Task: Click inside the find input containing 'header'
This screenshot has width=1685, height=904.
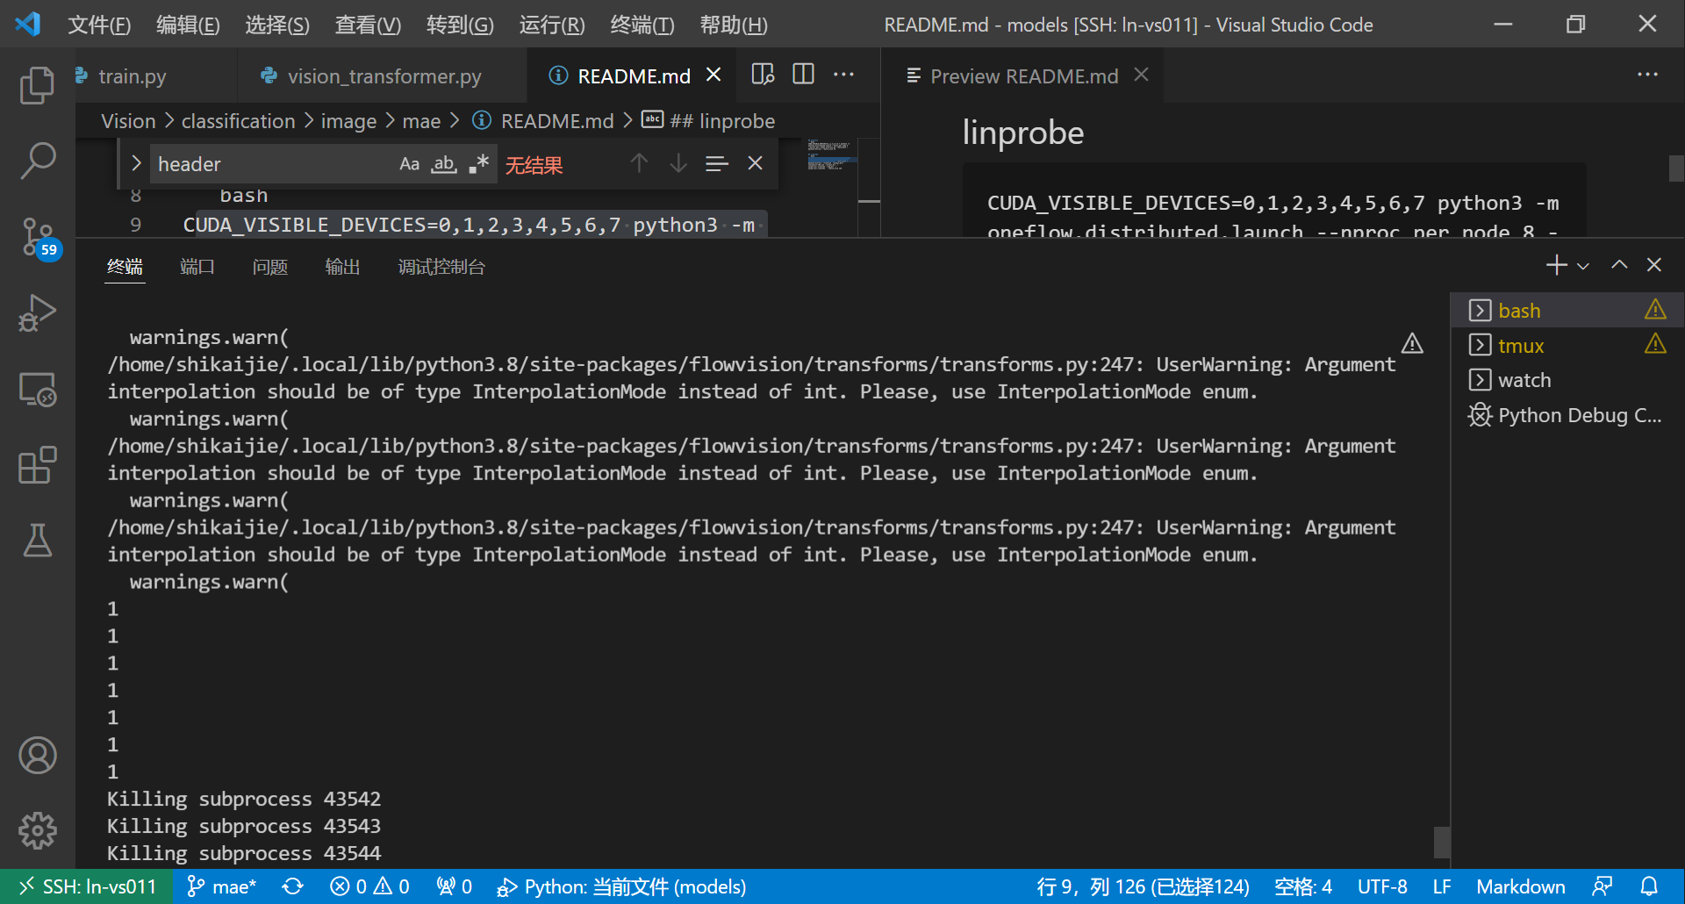Action: click(x=263, y=163)
